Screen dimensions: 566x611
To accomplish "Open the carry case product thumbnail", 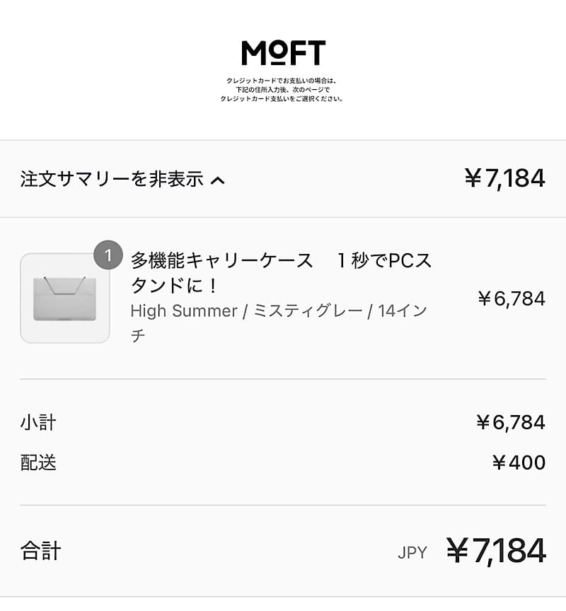I will [x=64, y=298].
